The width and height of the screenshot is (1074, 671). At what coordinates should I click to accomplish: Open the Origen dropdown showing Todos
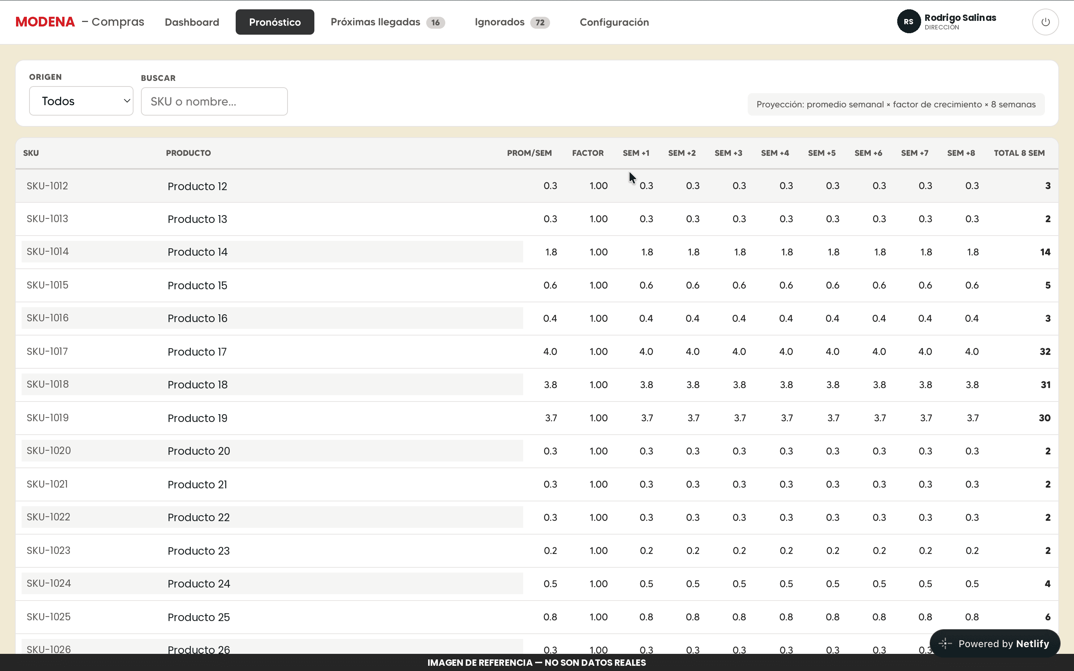point(81,101)
